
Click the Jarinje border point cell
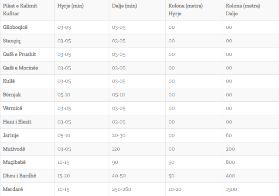point(11,135)
